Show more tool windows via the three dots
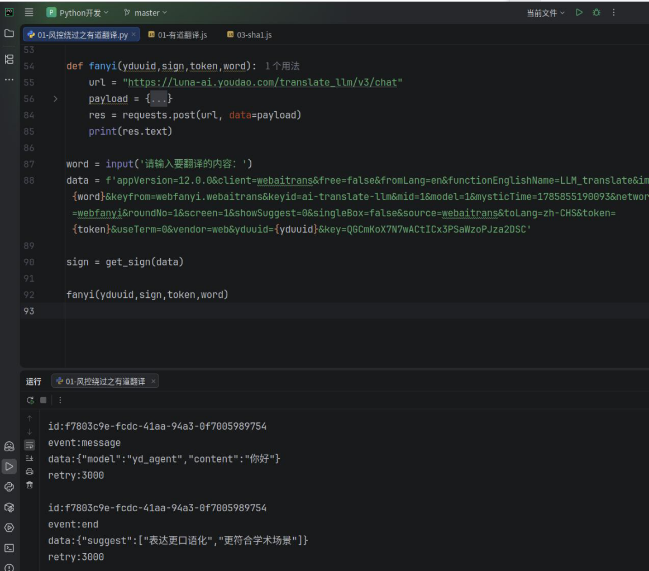The width and height of the screenshot is (649, 571). [x=9, y=79]
